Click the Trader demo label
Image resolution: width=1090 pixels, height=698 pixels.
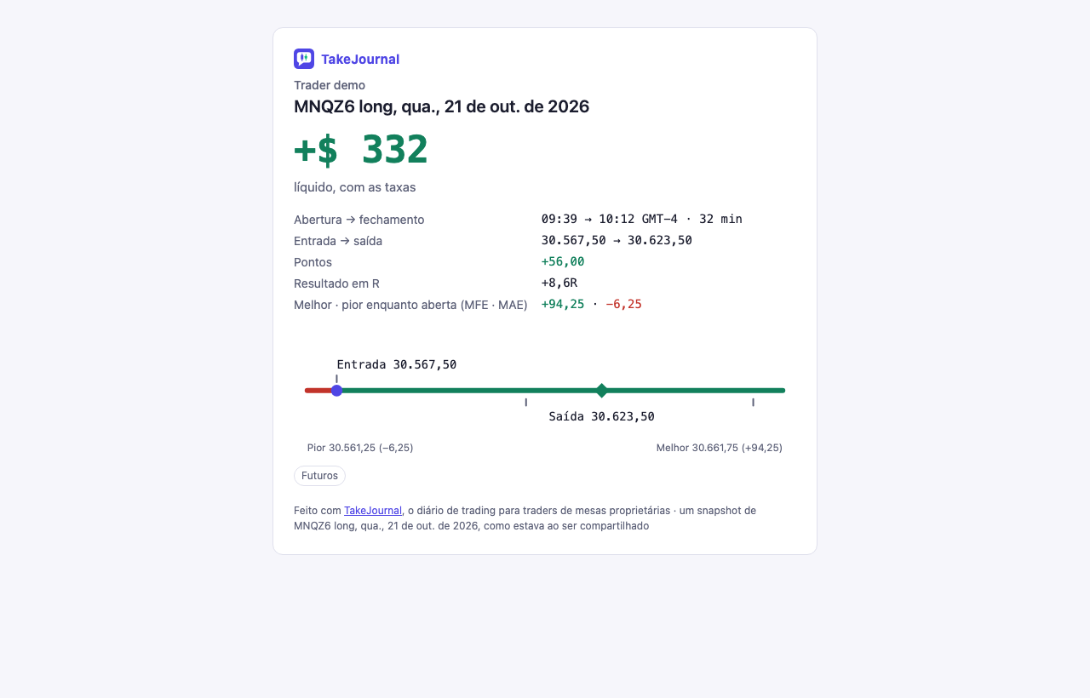pyautogui.click(x=330, y=85)
